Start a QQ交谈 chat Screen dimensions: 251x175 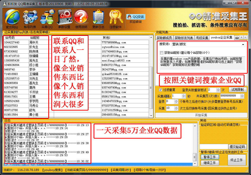click(x=136, y=17)
